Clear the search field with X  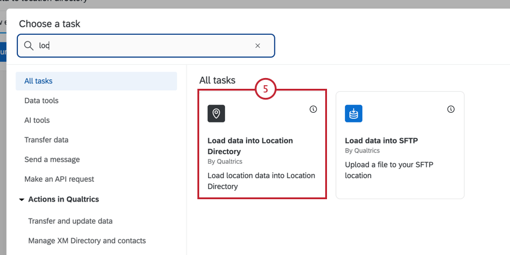(x=258, y=46)
